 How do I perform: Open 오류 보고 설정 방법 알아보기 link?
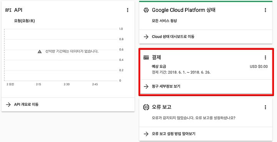point(174,134)
